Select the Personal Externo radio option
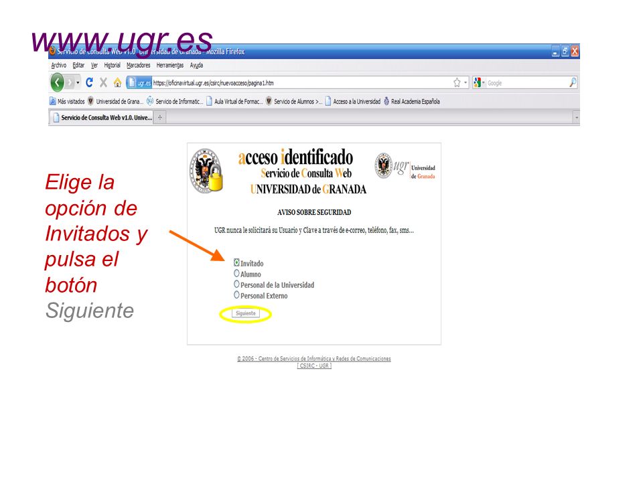The image size is (643, 482). click(236, 295)
